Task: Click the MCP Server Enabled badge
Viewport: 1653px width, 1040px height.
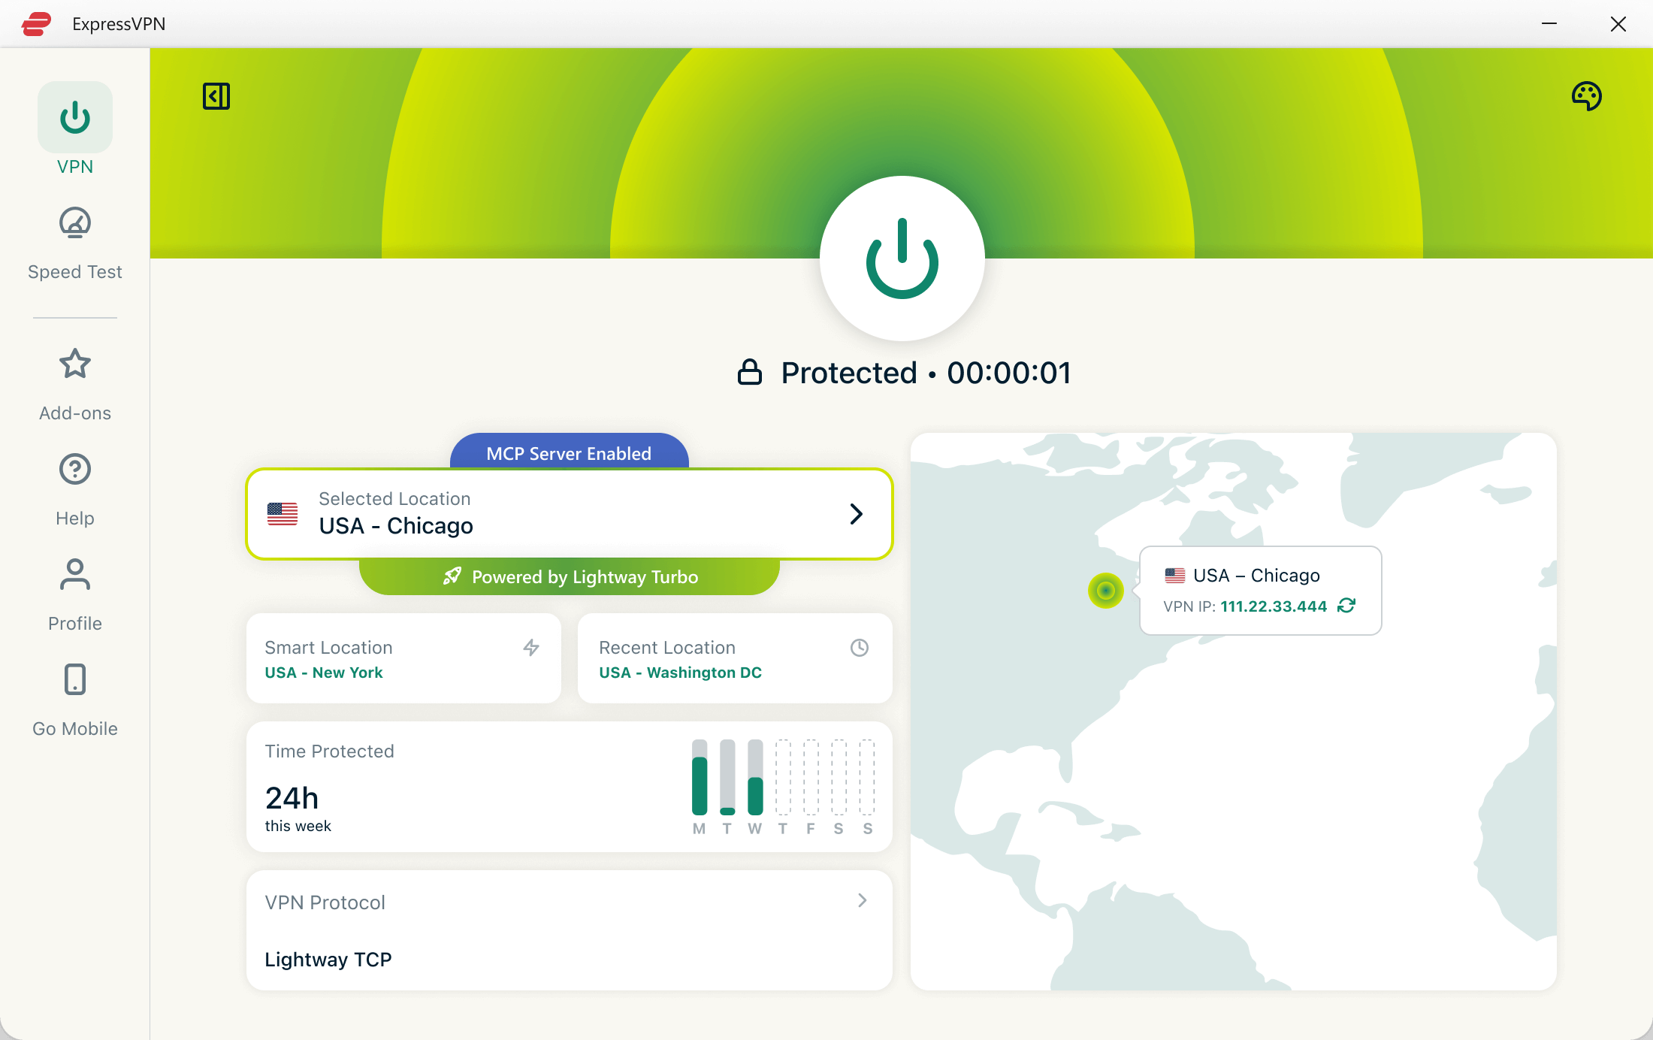Action: point(569,453)
